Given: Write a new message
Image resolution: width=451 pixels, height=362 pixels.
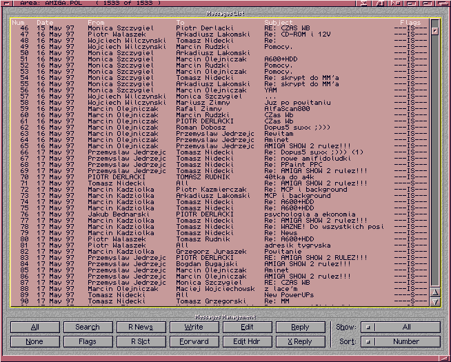Looking at the screenshot, I should pyautogui.click(x=194, y=328).
